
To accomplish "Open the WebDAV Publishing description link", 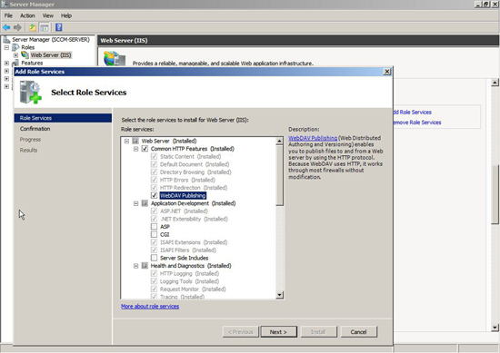I will [313, 138].
